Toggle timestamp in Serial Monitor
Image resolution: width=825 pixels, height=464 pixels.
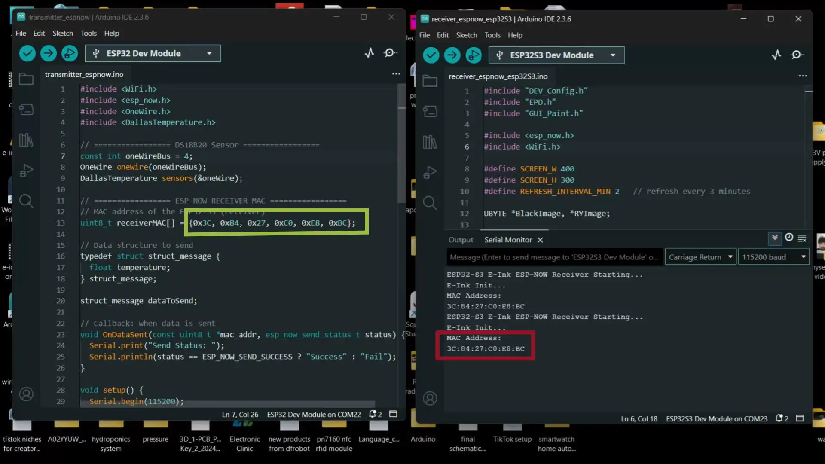click(789, 237)
